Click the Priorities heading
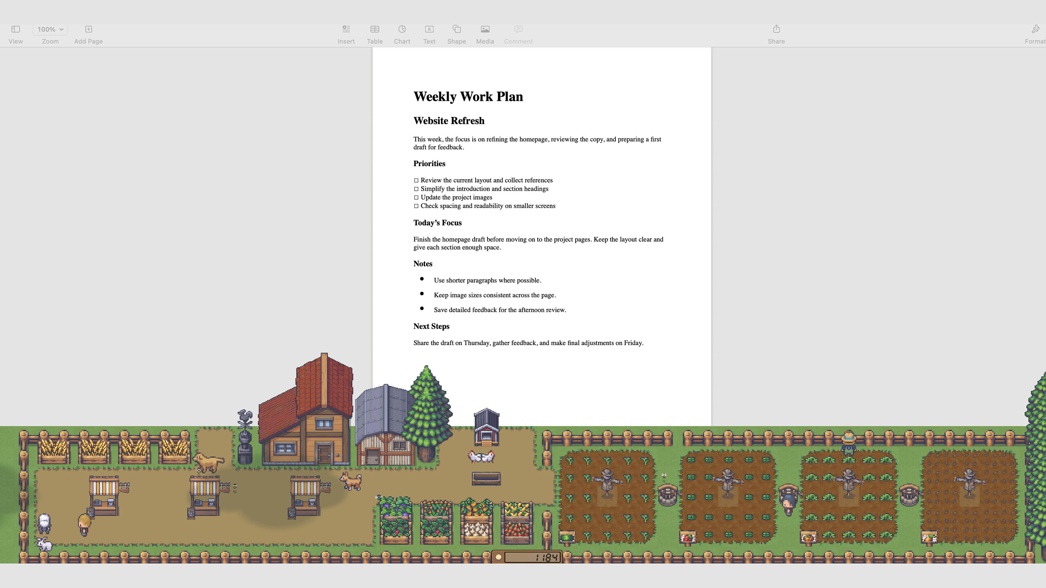This screenshot has height=588, width=1046. pos(429,164)
